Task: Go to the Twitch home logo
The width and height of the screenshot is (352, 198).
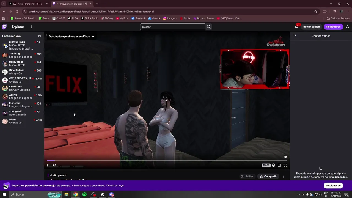Action: [4, 27]
